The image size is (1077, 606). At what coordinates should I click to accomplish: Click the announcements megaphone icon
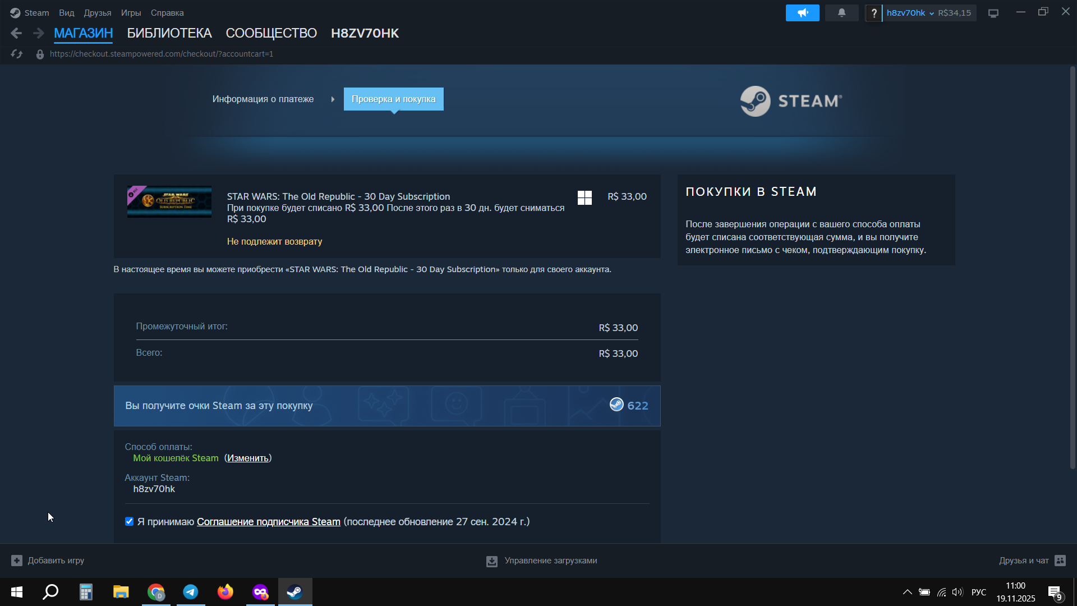pyautogui.click(x=802, y=13)
